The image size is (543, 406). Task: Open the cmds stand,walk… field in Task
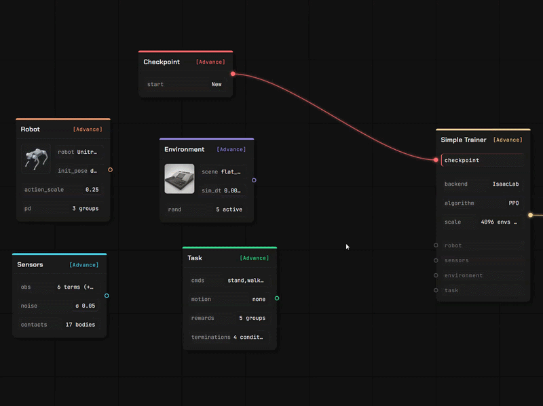(229, 281)
